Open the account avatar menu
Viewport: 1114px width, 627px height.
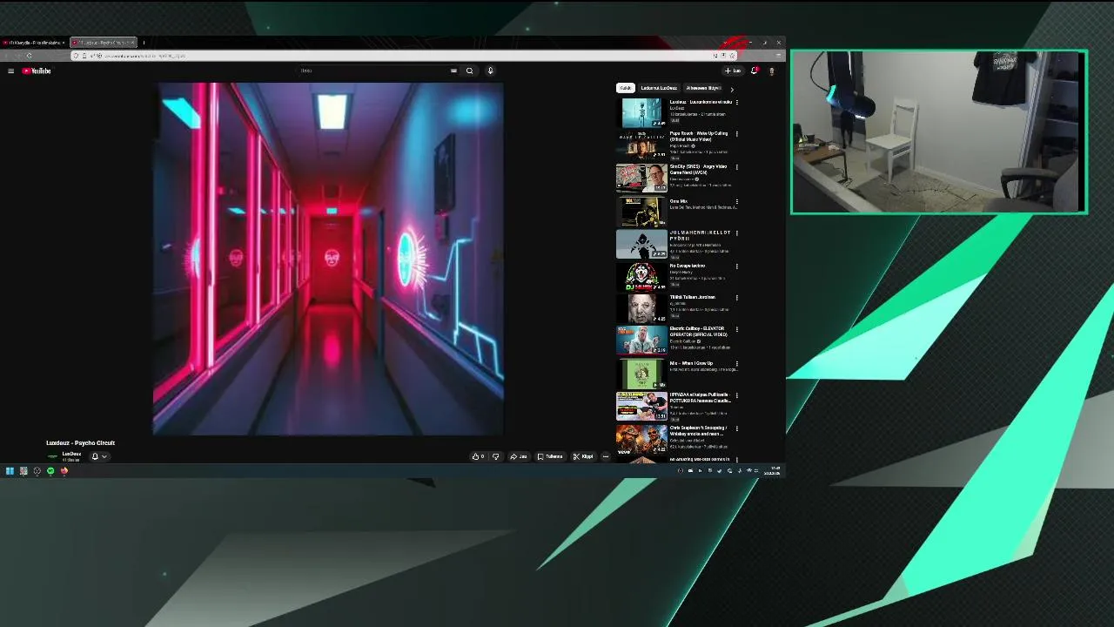click(x=771, y=71)
